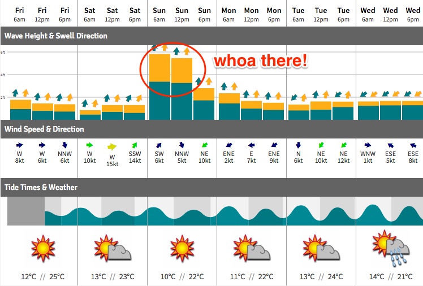The height and width of the screenshot is (286, 423).
Task: Click the Tue 6am column heading
Action: [x=298, y=15]
